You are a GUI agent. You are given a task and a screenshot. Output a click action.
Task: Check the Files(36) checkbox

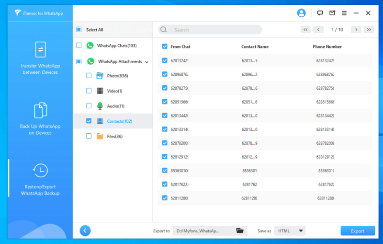point(89,136)
